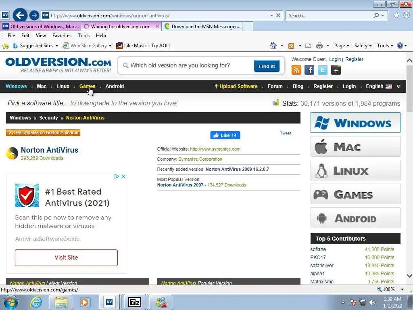The image size is (413, 310).
Task: Click the AdChoices triangle icon on the ad
Action: [117, 176]
